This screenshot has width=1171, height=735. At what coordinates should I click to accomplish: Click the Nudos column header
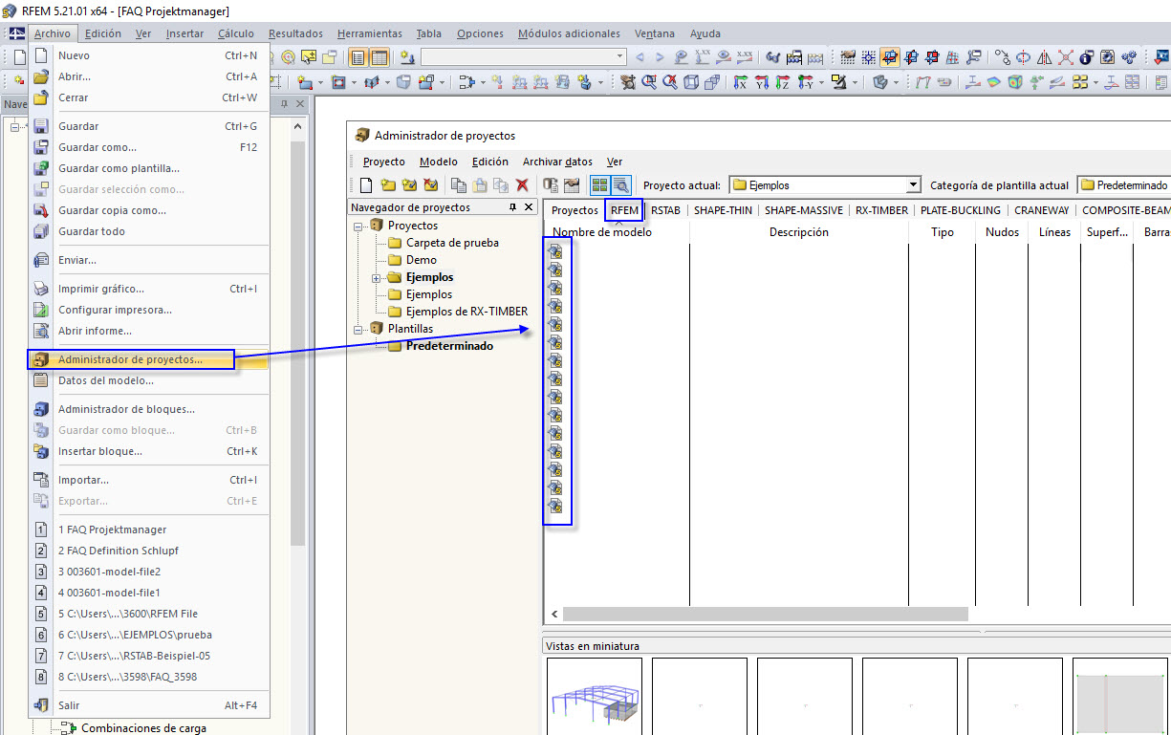pos(1002,232)
